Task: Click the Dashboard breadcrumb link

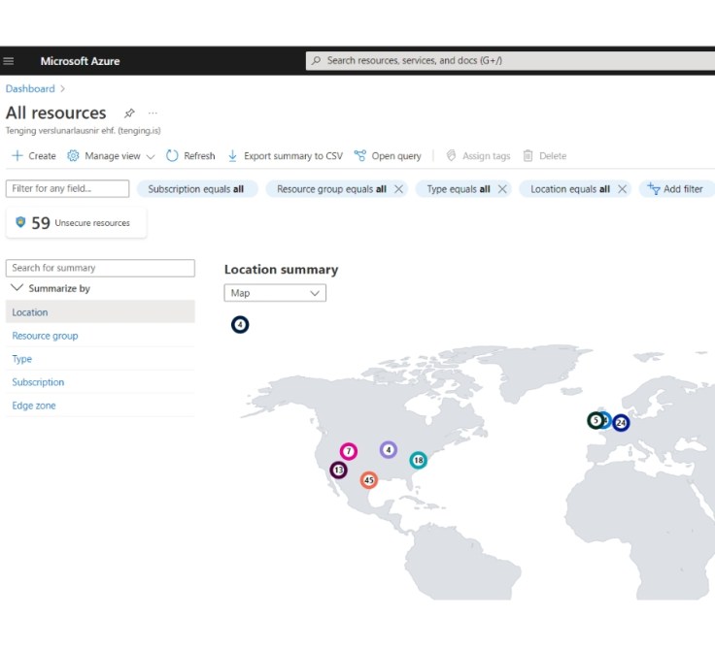Action: point(30,89)
